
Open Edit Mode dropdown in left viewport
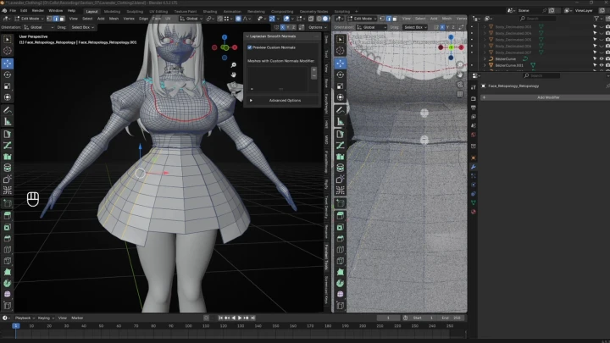pyautogui.click(x=30, y=19)
